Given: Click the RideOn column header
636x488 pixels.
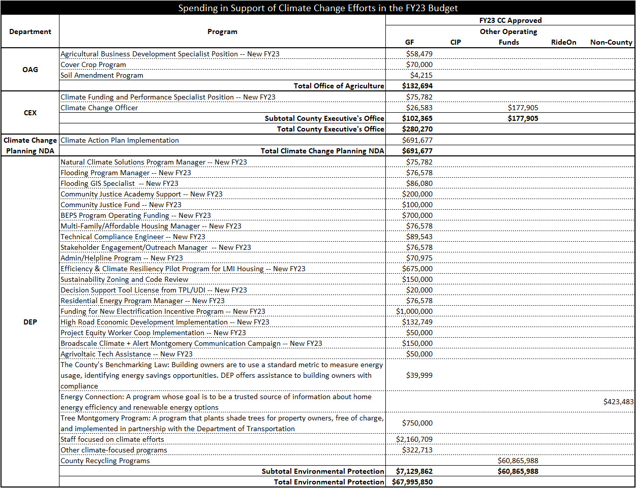Looking at the screenshot, I should coord(563,42).
